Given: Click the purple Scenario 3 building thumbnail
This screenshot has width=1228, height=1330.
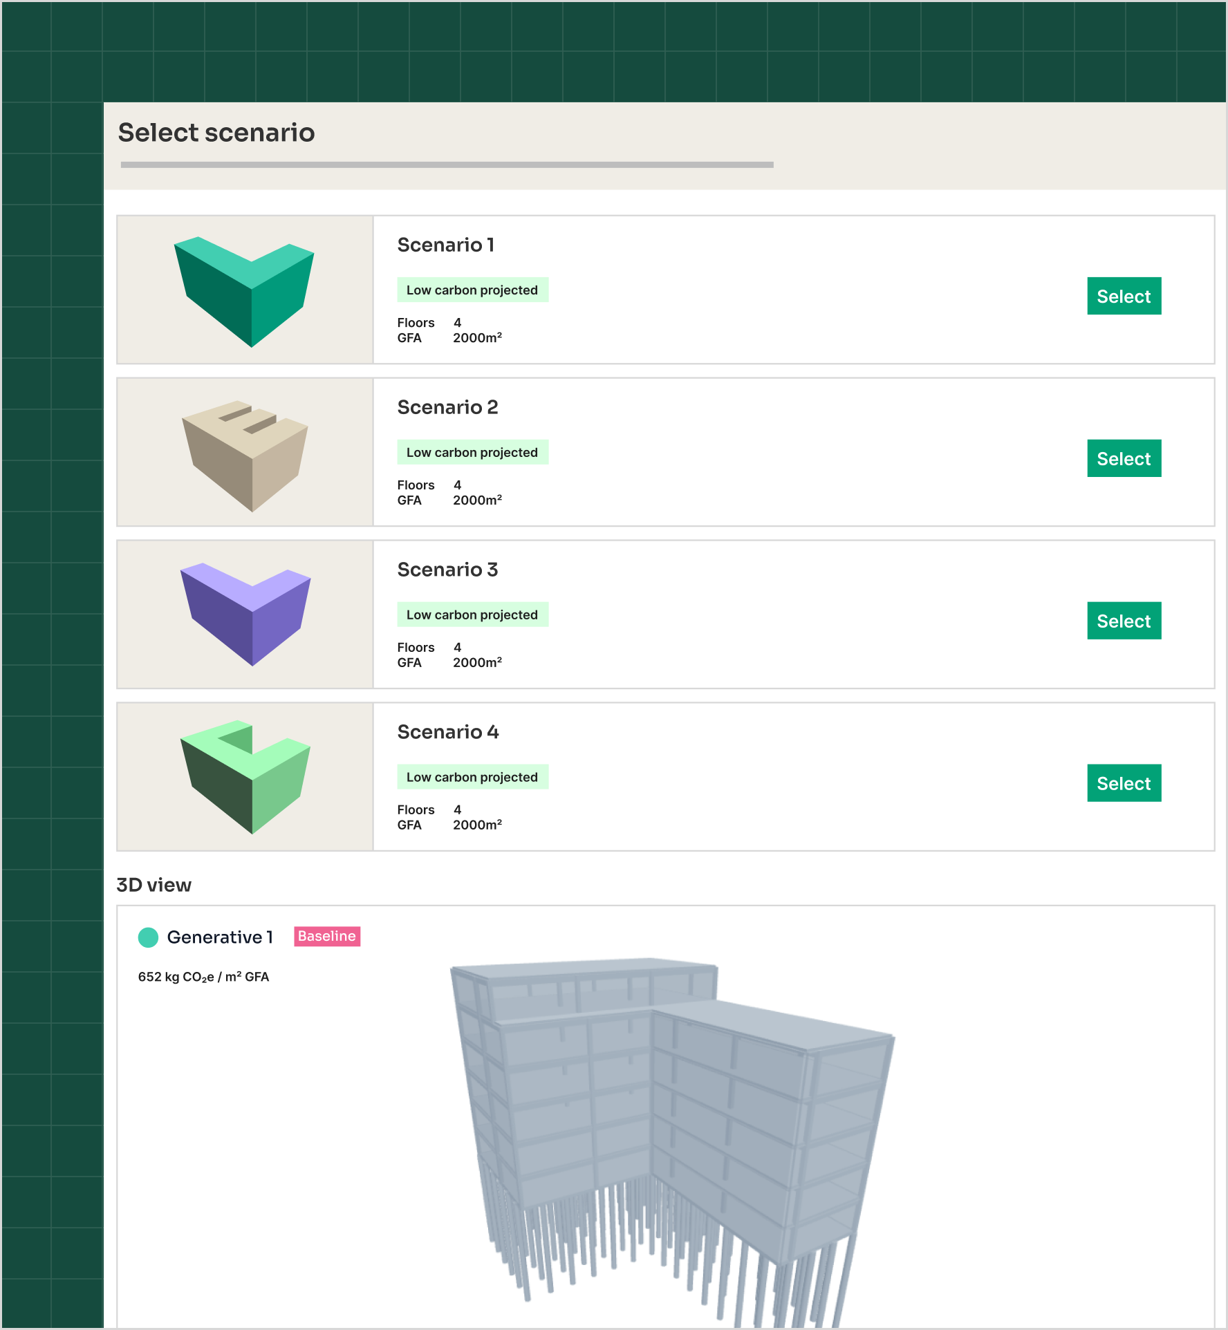Looking at the screenshot, I should 245,615.
